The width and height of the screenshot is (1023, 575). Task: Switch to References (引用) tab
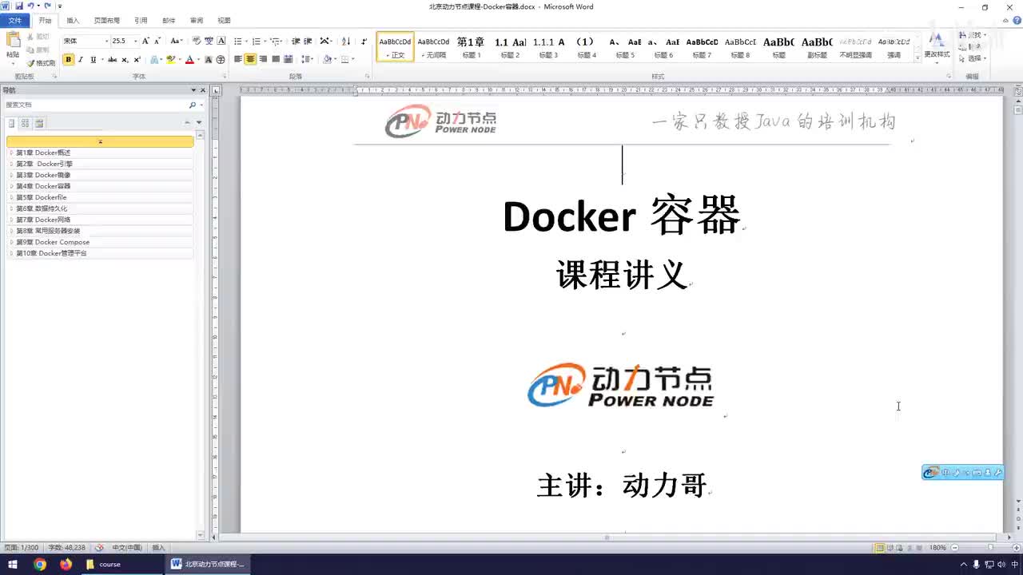tap(141, 20)
